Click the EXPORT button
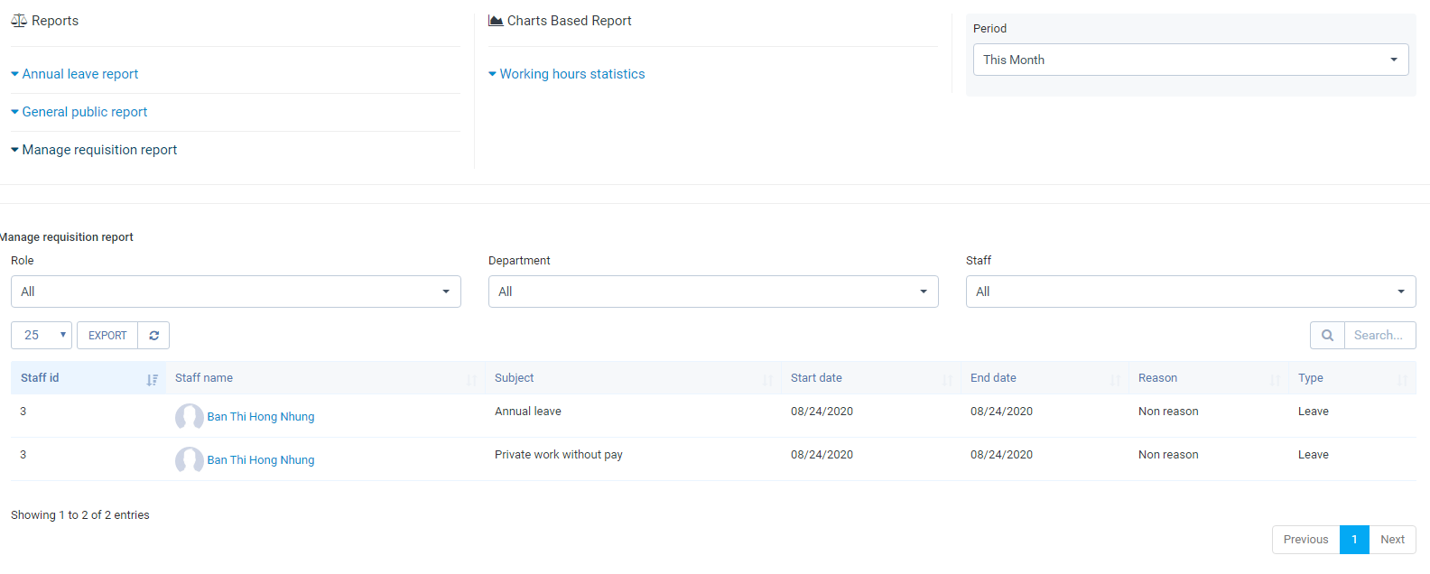 (107, 336)
